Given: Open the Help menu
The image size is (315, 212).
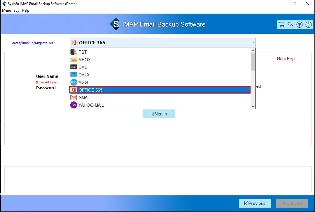Looking at the screenshot, I should pos(26,10).
